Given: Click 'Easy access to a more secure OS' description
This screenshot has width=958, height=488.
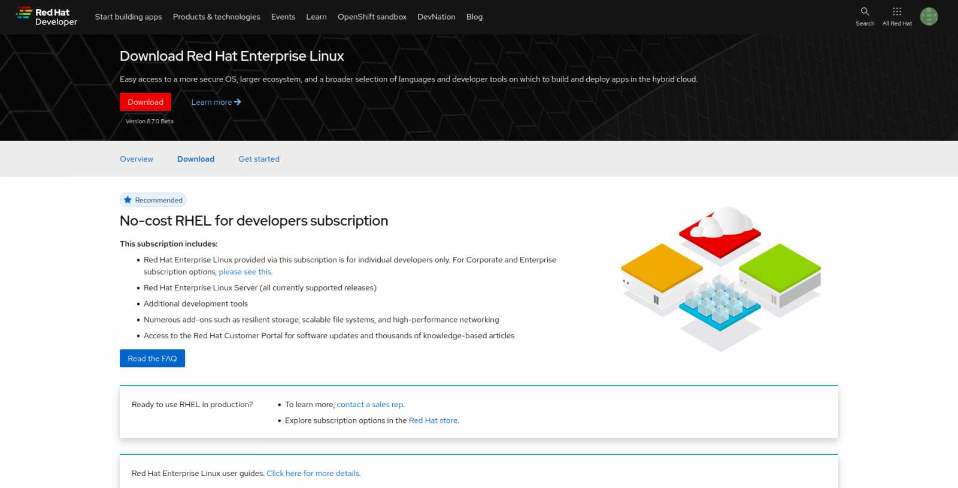Looking at the screenshot, I should pos(408,79).
